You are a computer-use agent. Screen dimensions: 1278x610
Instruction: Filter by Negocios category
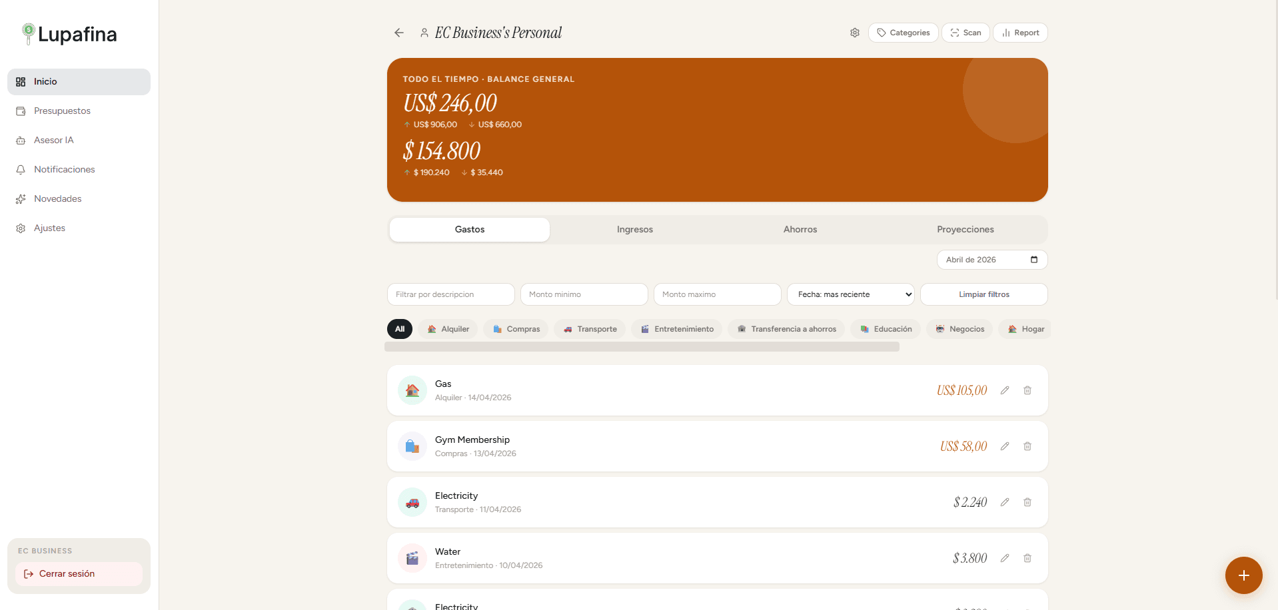click(x=959, y=329)
